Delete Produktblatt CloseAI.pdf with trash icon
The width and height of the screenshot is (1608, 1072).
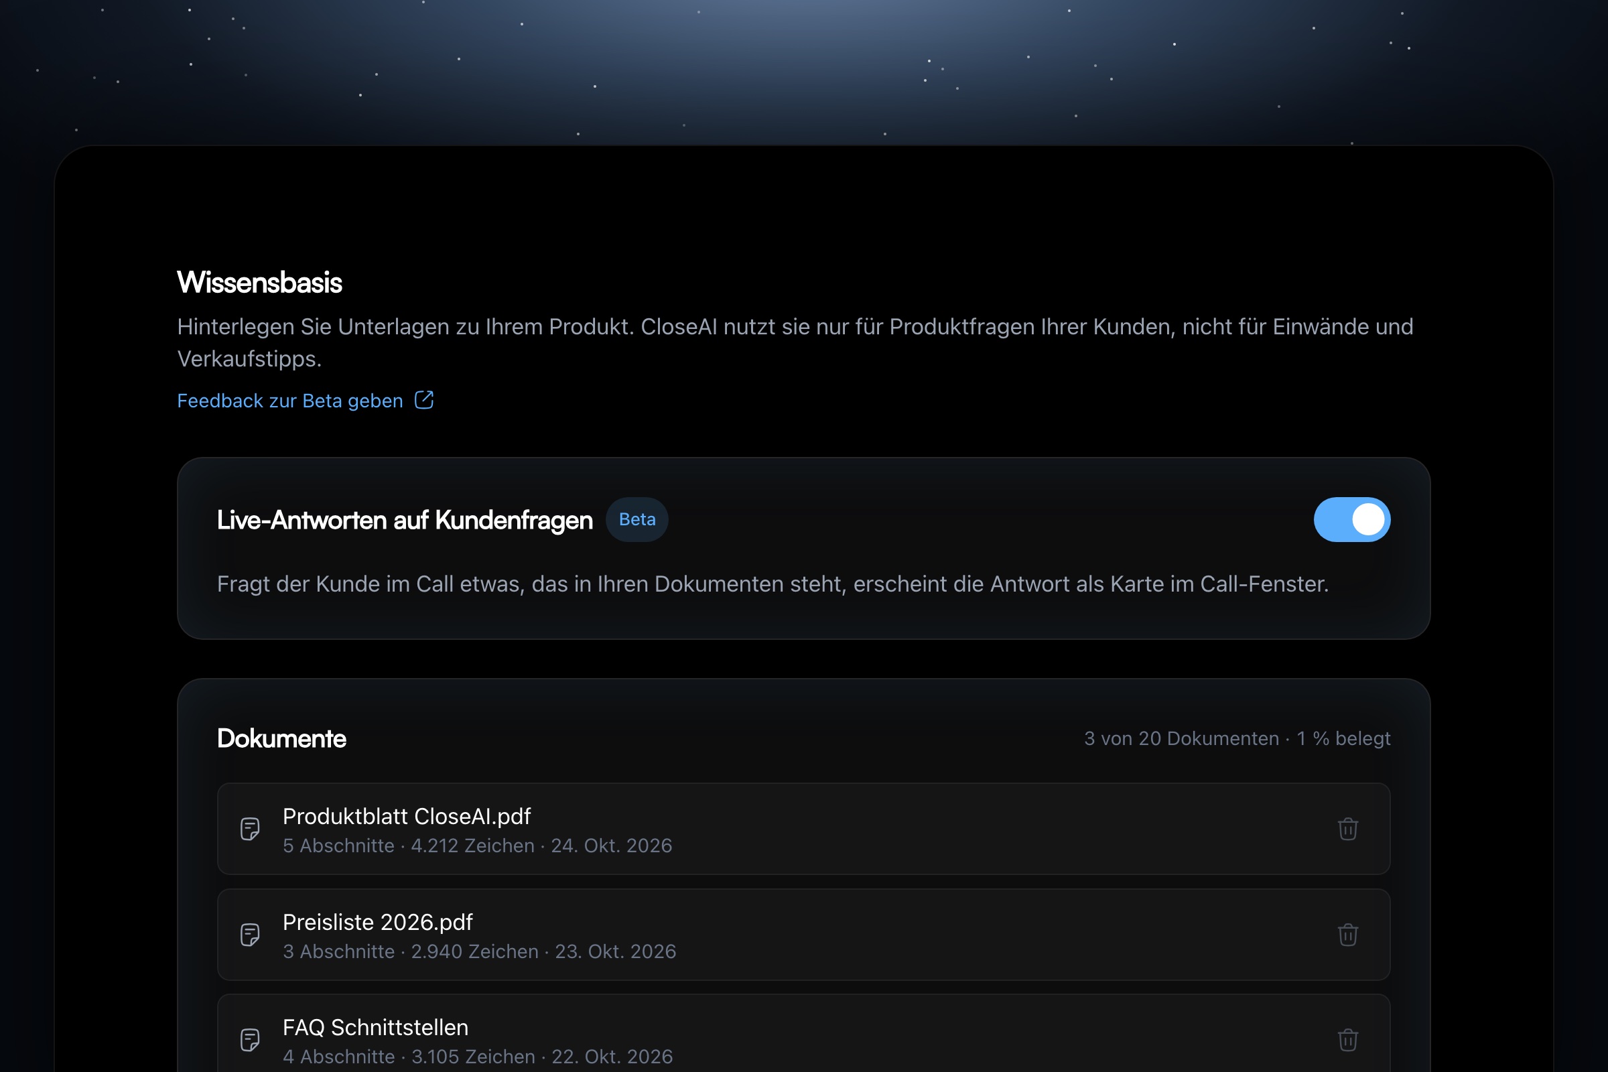click(1347, 829)
